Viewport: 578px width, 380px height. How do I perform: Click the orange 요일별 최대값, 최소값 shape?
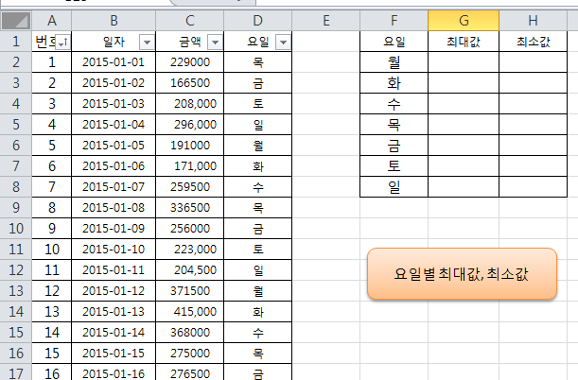point(462,273)
